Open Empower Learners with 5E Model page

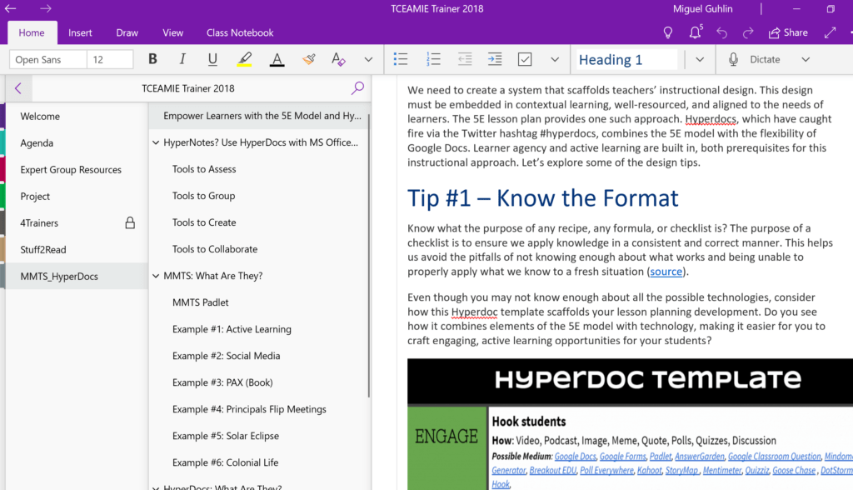point(258,116)
